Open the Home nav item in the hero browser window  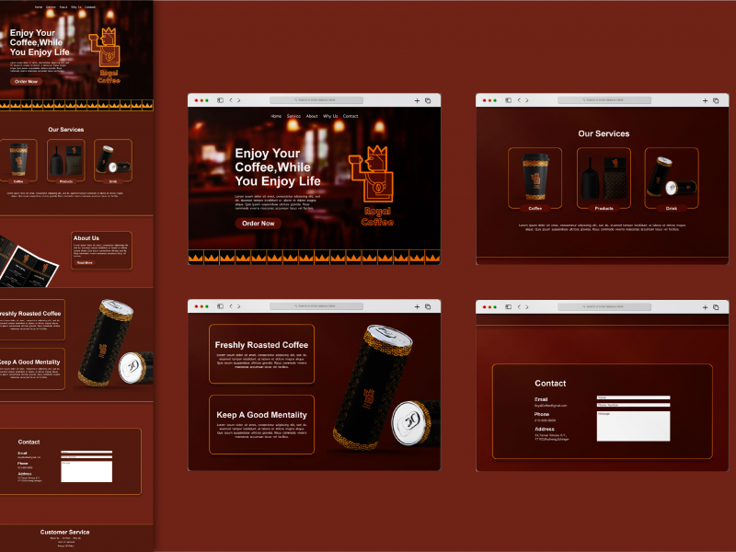pyautogui.click(x=276, y=116)
